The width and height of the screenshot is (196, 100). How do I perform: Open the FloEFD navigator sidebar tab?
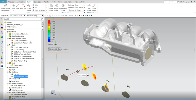click(x=2, y=66)
